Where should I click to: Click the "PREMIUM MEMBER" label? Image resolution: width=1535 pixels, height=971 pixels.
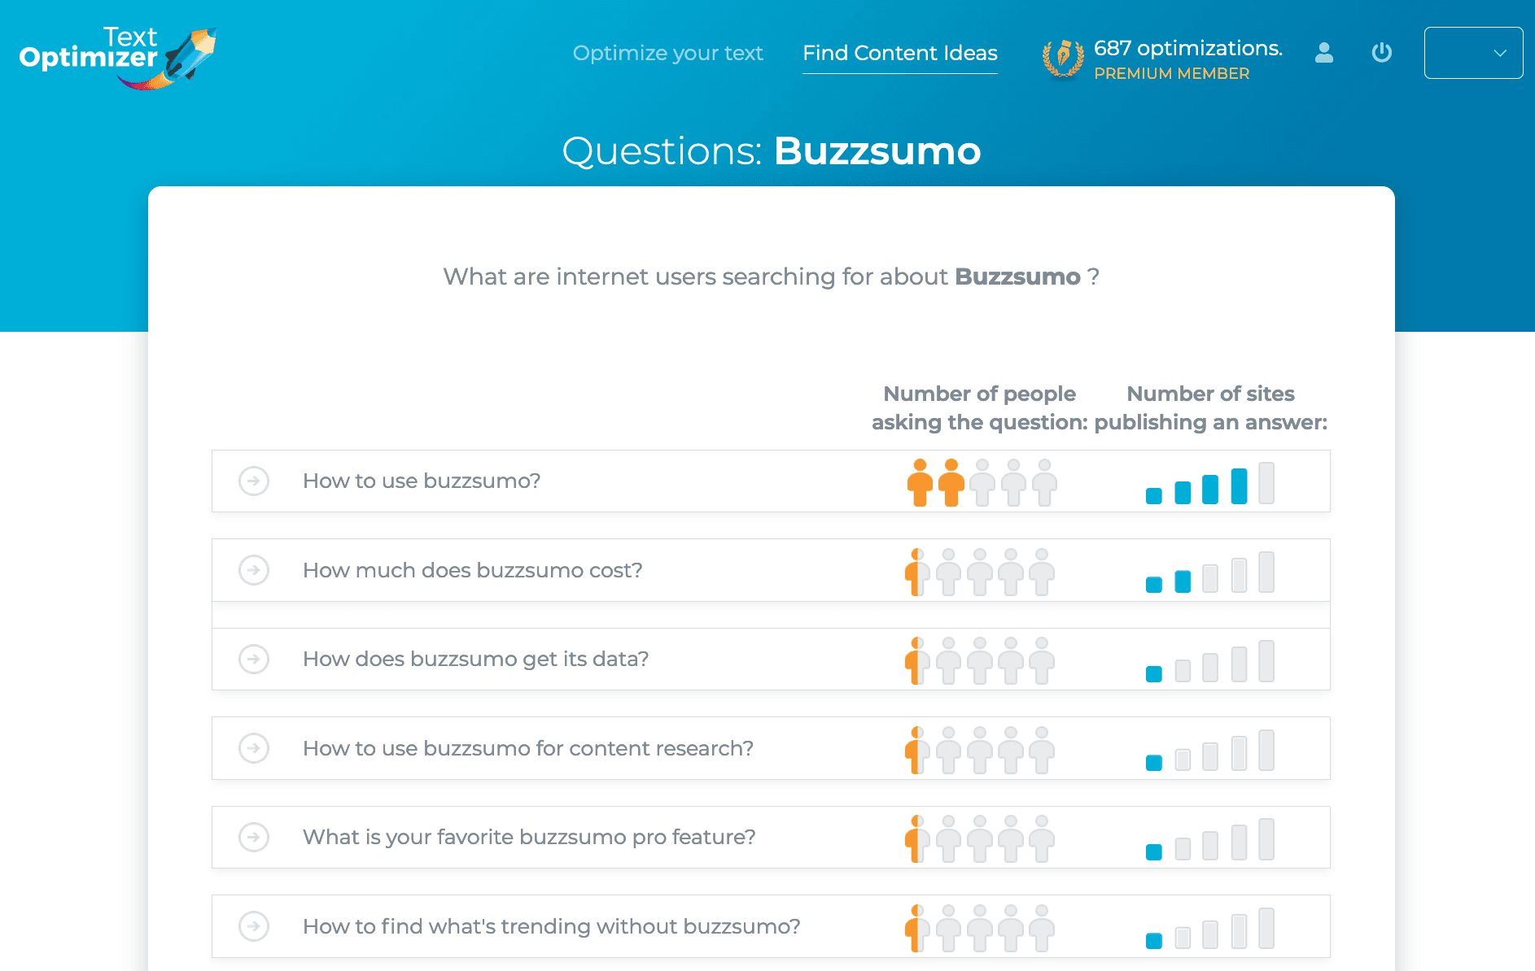[1172, 73]
